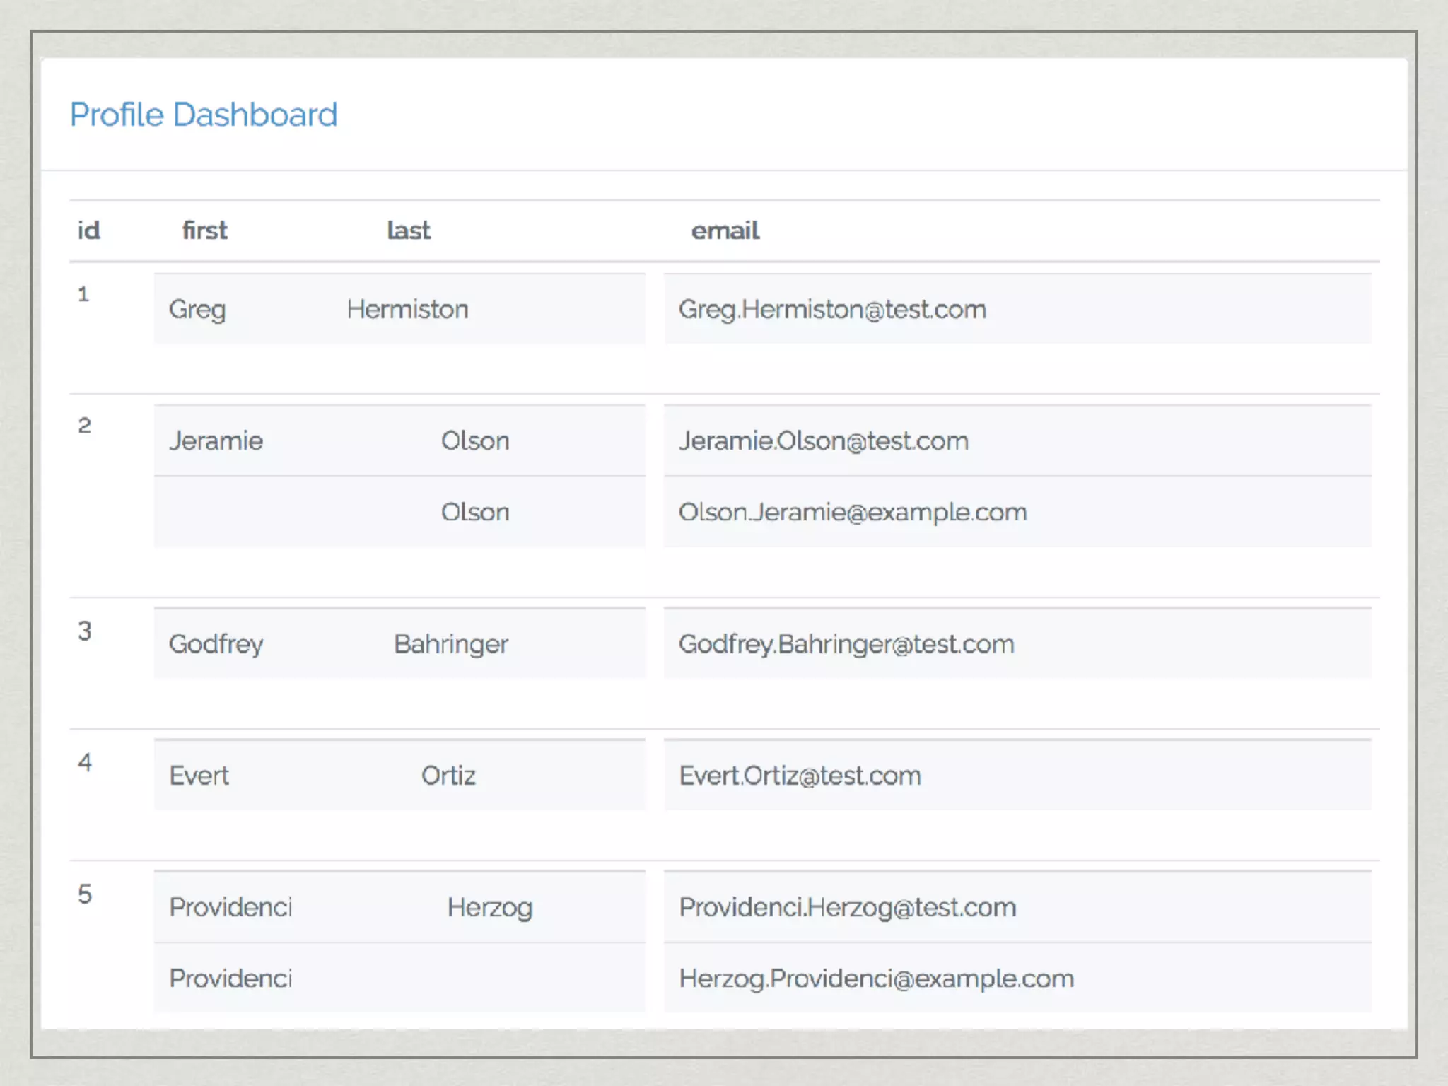Select last name Herzog cell

tap(490, 907)
